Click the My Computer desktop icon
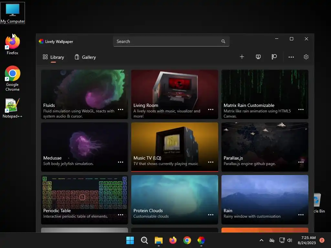This screenshot has height=248, width=331. tap(13, 13)
